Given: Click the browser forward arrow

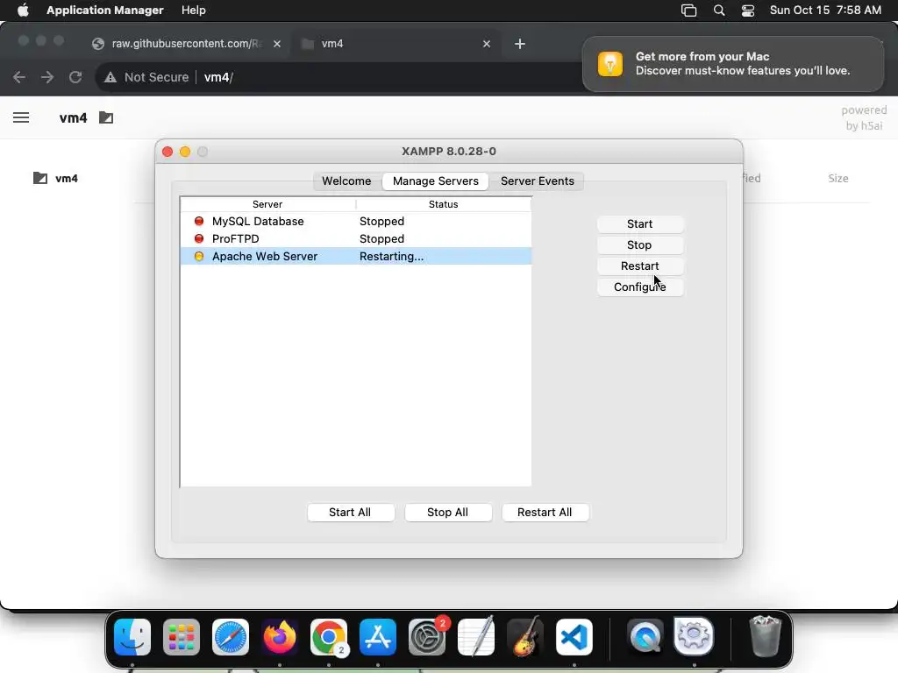Looking at the screenshot, I should coord(47,77).
